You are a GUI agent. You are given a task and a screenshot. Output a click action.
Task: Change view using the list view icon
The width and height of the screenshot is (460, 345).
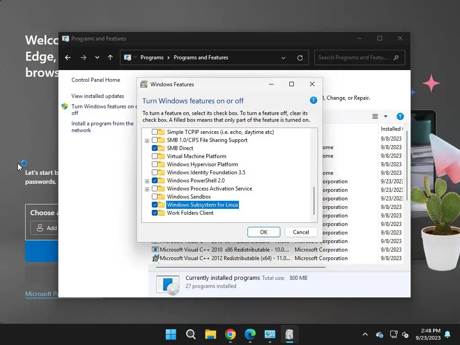coord(375,116)
